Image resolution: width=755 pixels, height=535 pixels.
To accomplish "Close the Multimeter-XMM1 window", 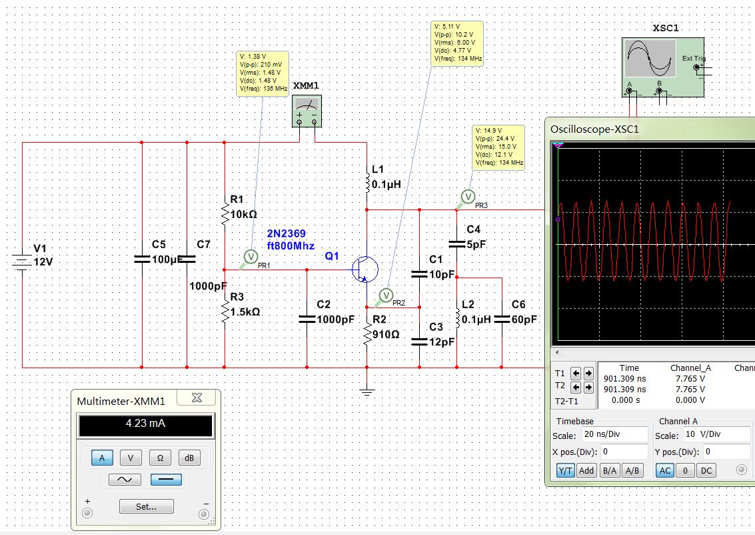I will click(197, 398).
